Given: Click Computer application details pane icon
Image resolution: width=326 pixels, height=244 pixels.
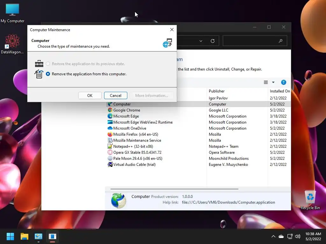Looking at the screenshot, I should point(118,200).
